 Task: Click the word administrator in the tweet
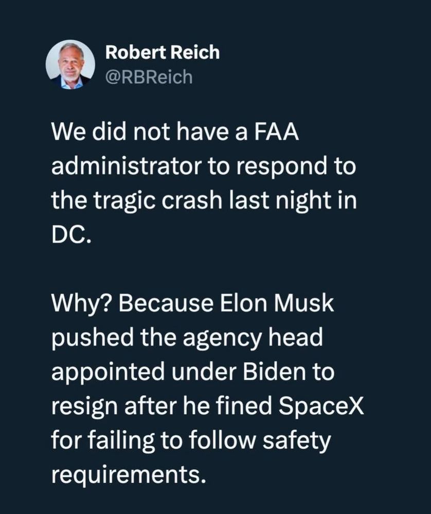pyautogui.click(x=127, y=166)
